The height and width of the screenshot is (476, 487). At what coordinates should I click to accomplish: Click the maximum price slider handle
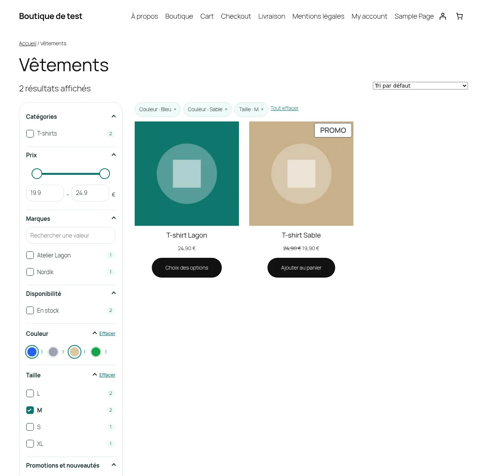(105, 174)
